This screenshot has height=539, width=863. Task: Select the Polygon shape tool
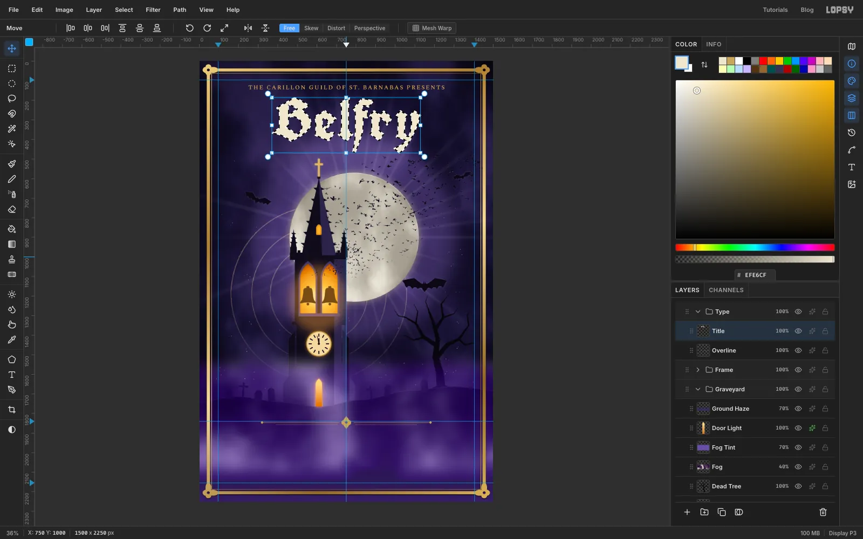tap(12, 360)
